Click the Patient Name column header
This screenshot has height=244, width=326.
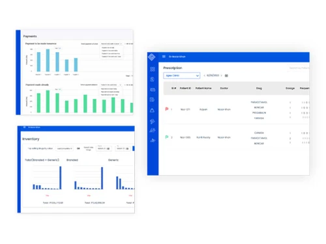(203, 88)
